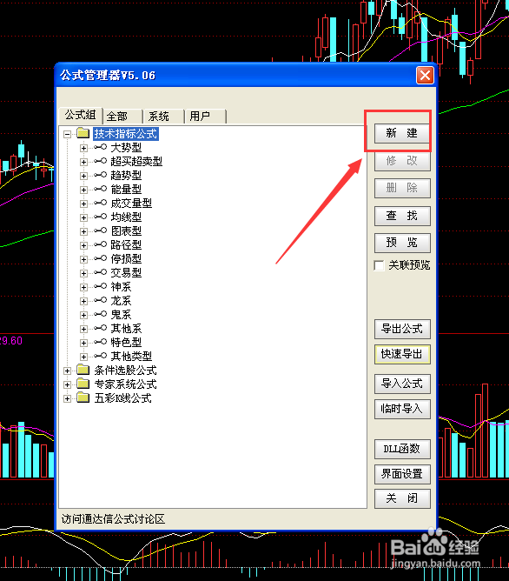Open 界面设置 settings
The height and width of the screenshot is (581, 509).
[402, 474]
